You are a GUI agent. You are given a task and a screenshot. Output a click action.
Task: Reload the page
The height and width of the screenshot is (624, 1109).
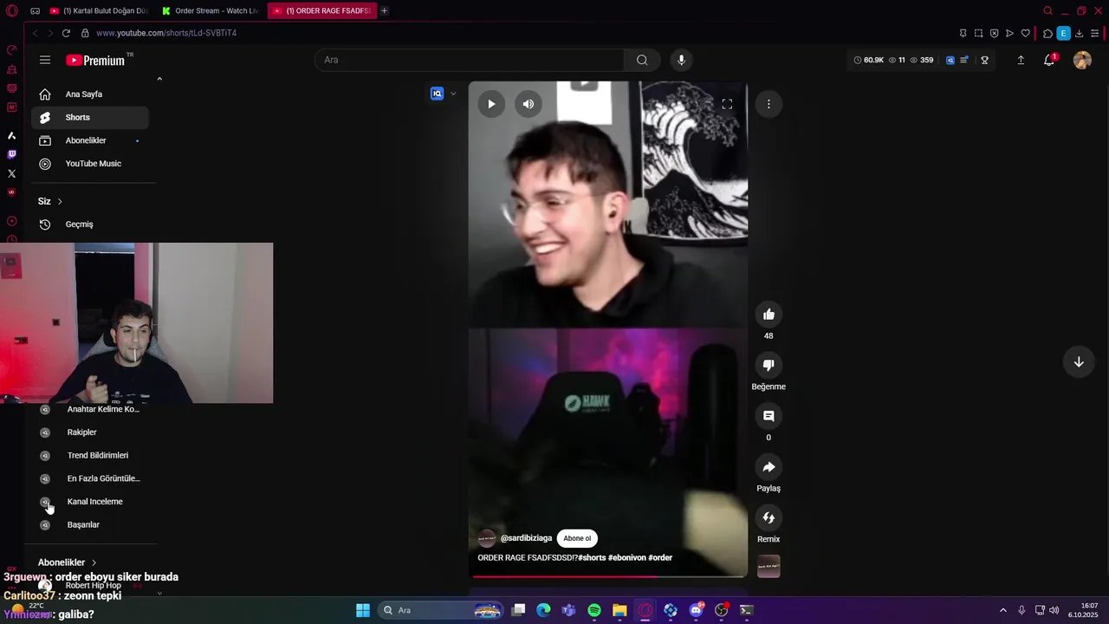point(66,33)
